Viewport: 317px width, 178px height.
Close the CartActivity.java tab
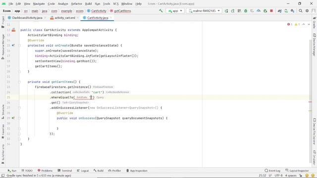point(111,18)
